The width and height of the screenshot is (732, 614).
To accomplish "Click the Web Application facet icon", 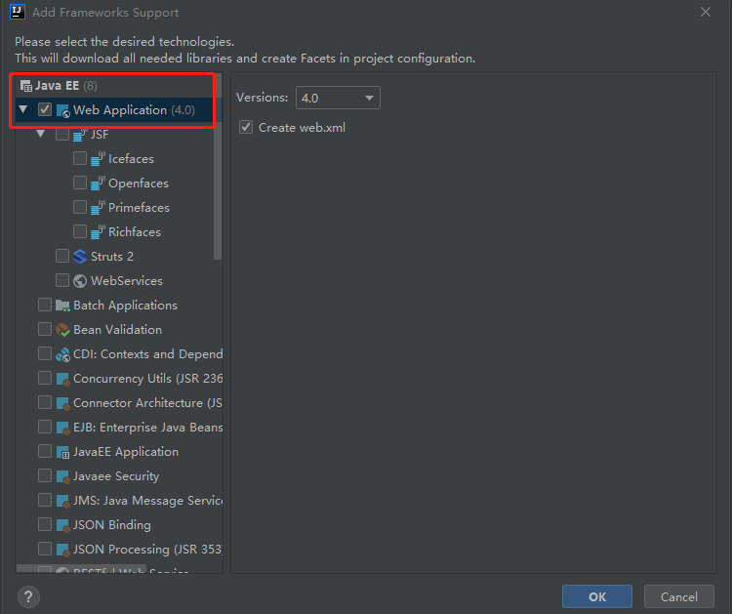I will pos(62,110).
